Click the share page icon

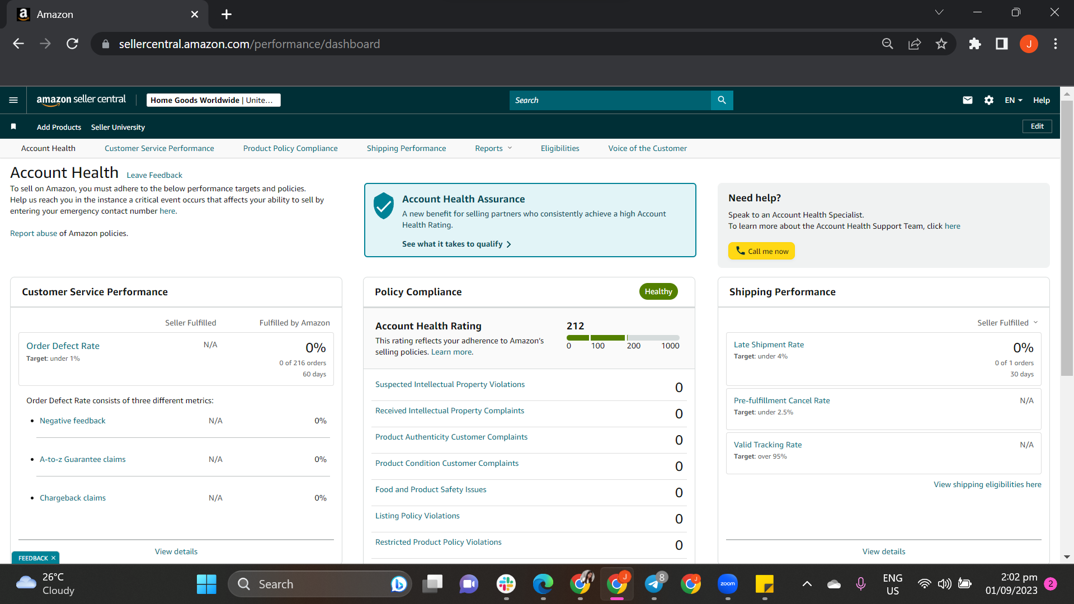tap(915, 44)
